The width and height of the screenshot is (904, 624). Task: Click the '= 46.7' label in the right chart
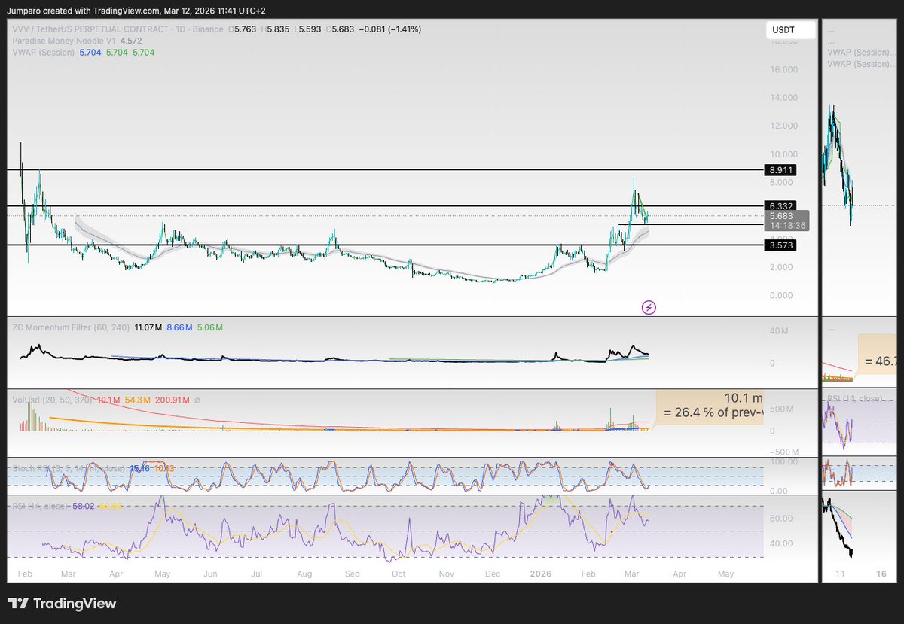tap(880, 361)
